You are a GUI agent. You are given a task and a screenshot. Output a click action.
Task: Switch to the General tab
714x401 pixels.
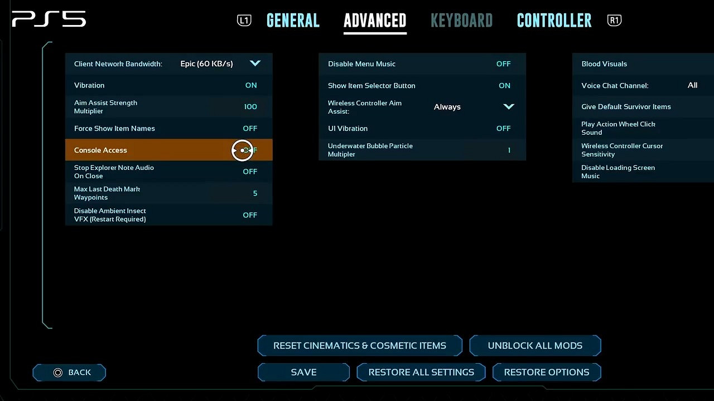(x=293, y=21)
